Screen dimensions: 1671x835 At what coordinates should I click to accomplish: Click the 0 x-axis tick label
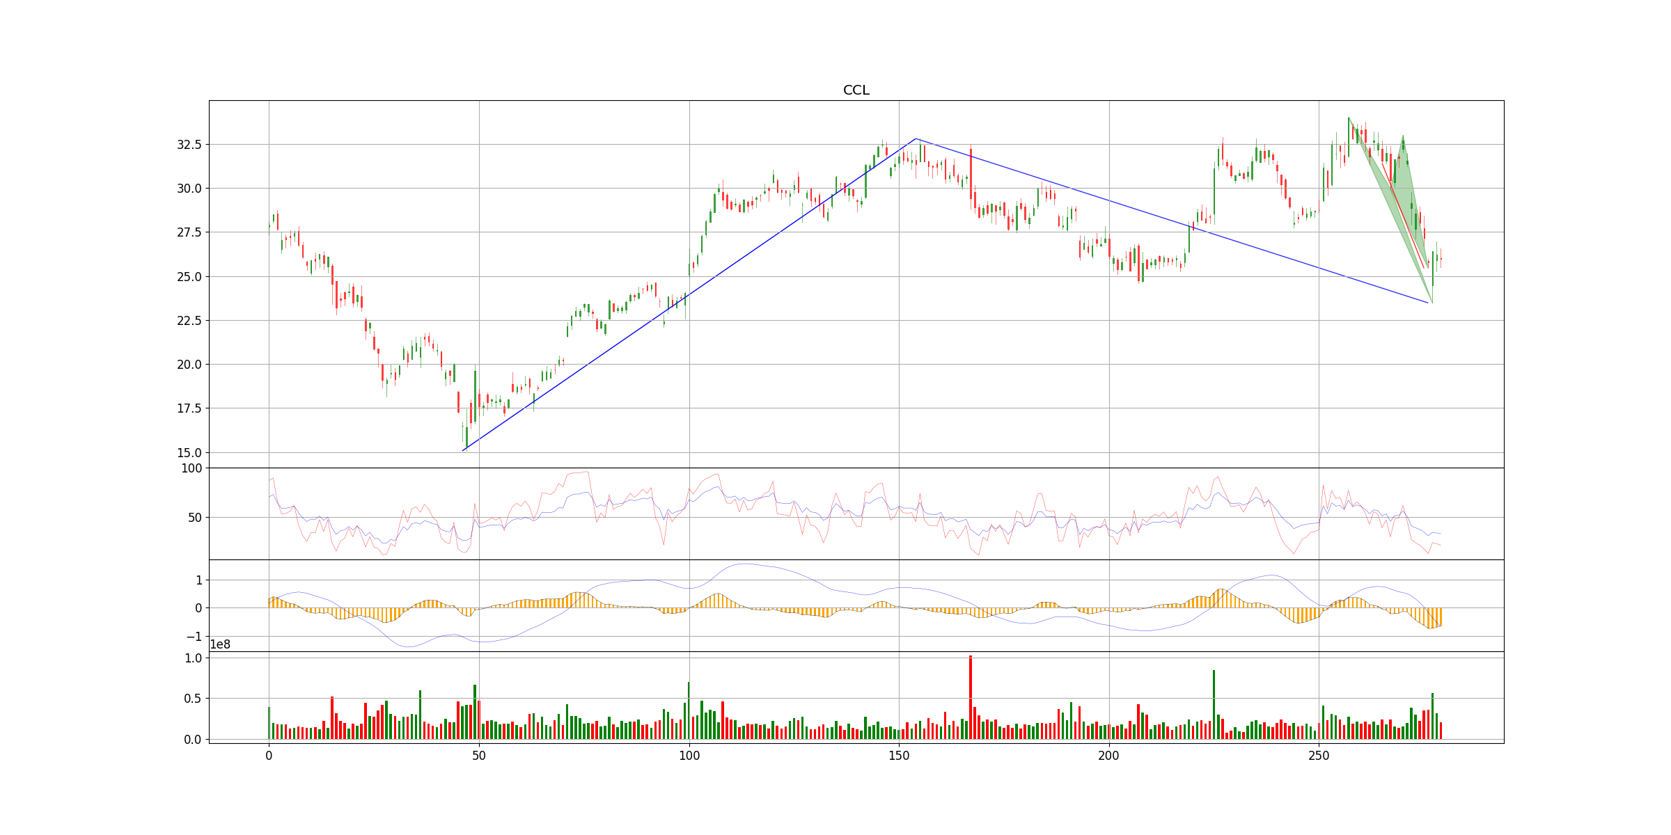(x=269, y=755)
